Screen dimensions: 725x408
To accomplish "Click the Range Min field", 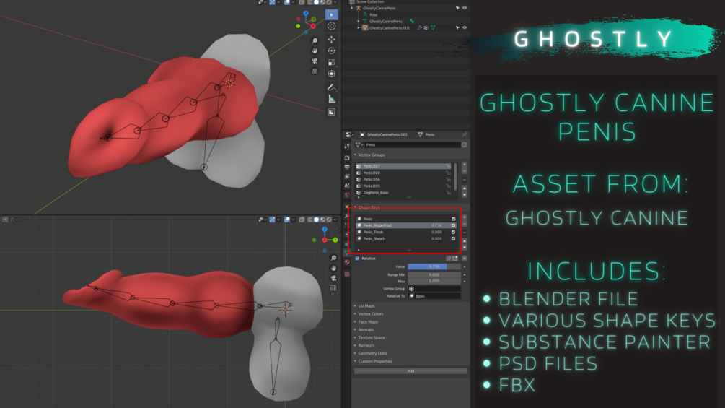I will click(x=434, y=275).
